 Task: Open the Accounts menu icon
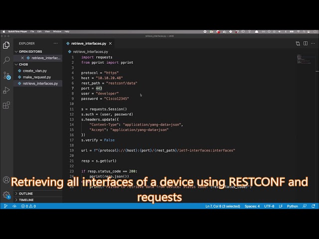click(6, 180)
